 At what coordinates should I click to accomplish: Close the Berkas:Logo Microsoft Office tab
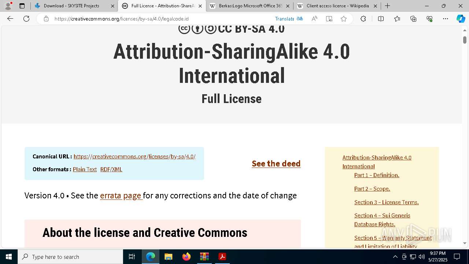tap(288, 6)
